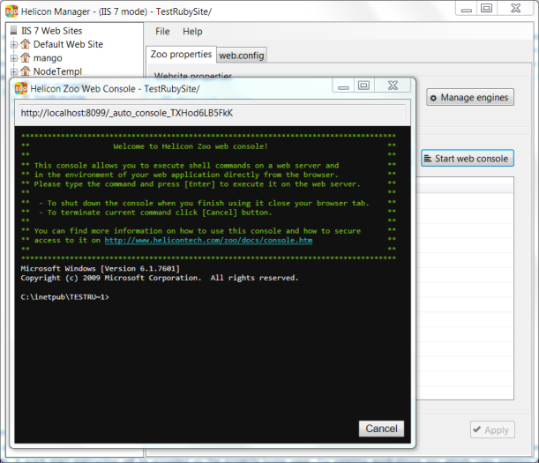The image size is (539, 463).
Task: Open the File menu
Action: [x=162, y=31]
